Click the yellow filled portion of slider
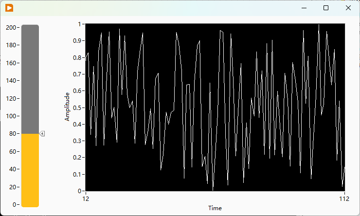360x216 pixels. tap(30, 170)
